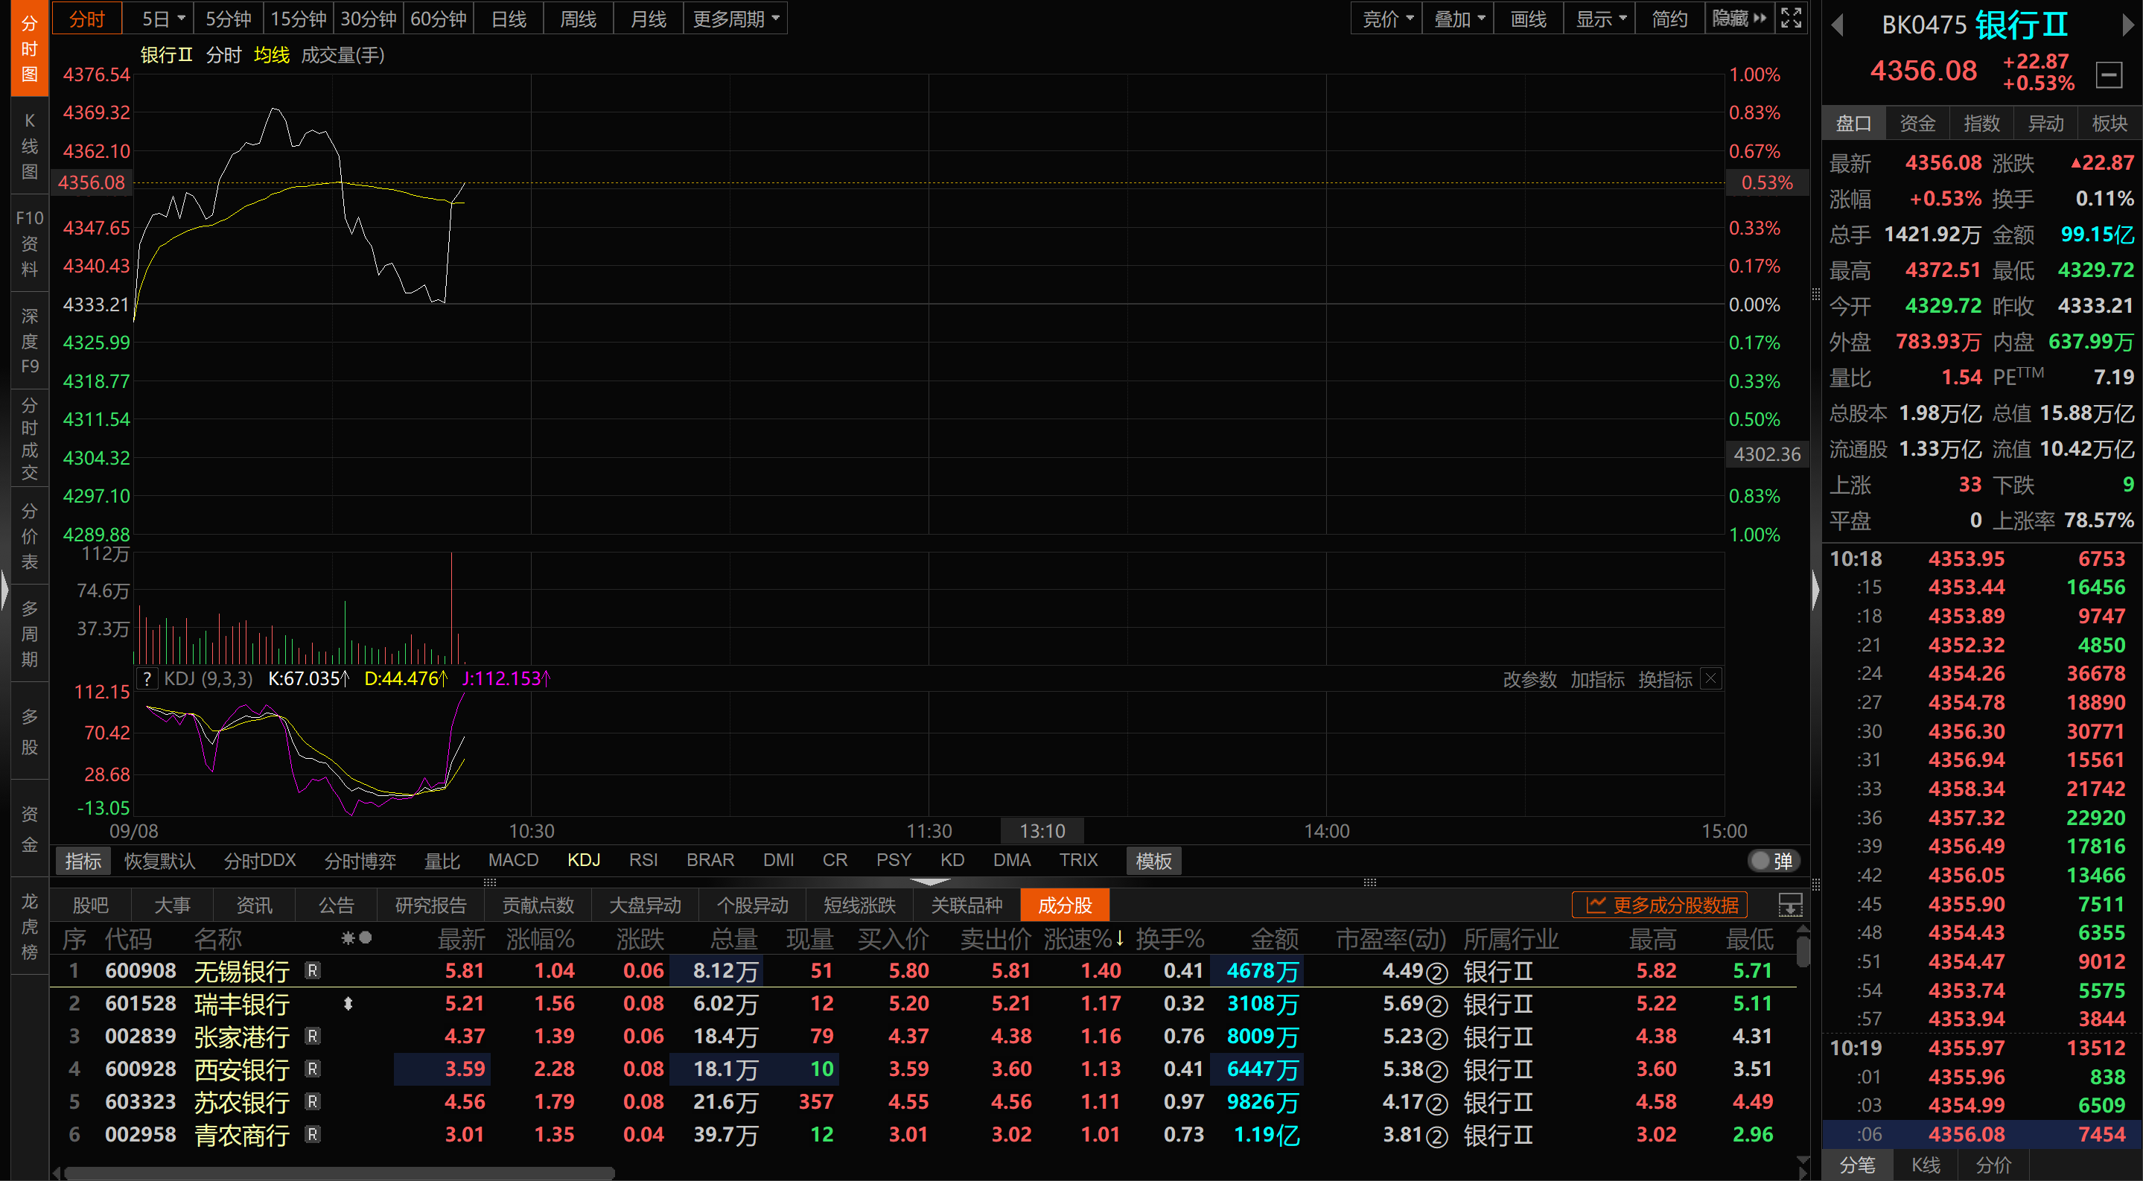Go to next sector with right arrow
2143x1181 pixels.
(x=2127, y=25)
